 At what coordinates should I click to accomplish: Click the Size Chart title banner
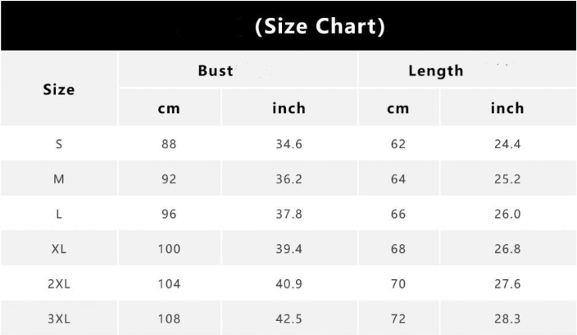tap(320, 26)
